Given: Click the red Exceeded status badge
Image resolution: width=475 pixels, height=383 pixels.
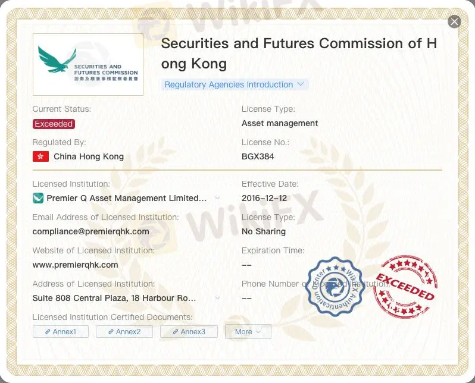Looking at the screenshot, I should point(54,124).
